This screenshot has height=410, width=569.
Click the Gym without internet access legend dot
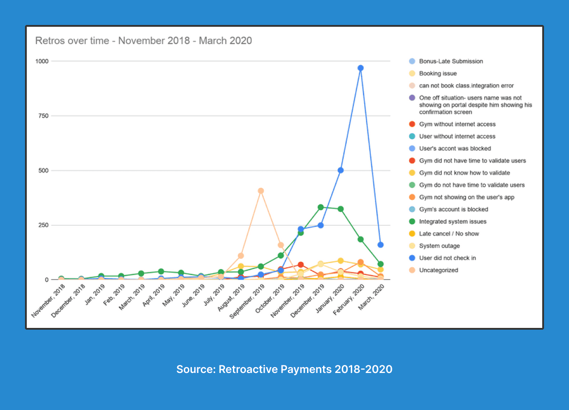pos(412,124)
